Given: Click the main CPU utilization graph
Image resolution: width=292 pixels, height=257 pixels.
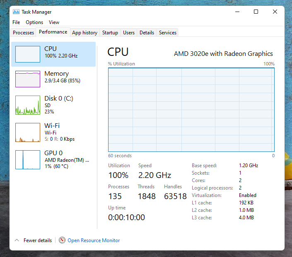Looking at the screenshot, I should [x=191, y=110].
